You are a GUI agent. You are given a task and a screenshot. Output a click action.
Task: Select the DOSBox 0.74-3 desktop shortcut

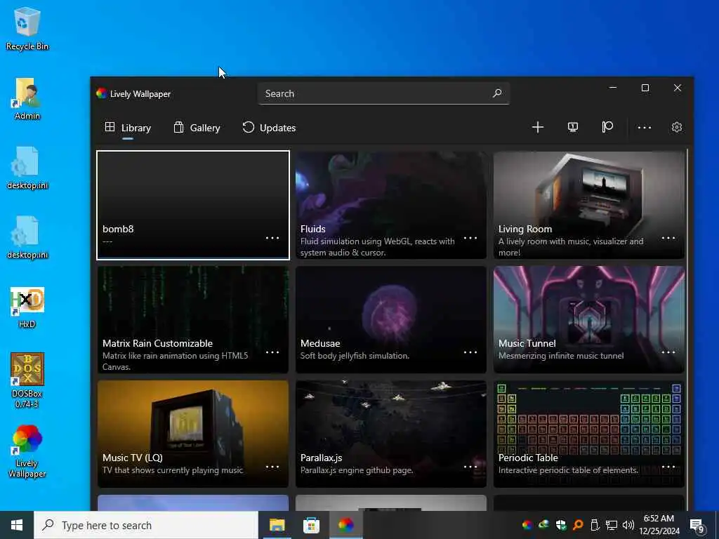27,380
